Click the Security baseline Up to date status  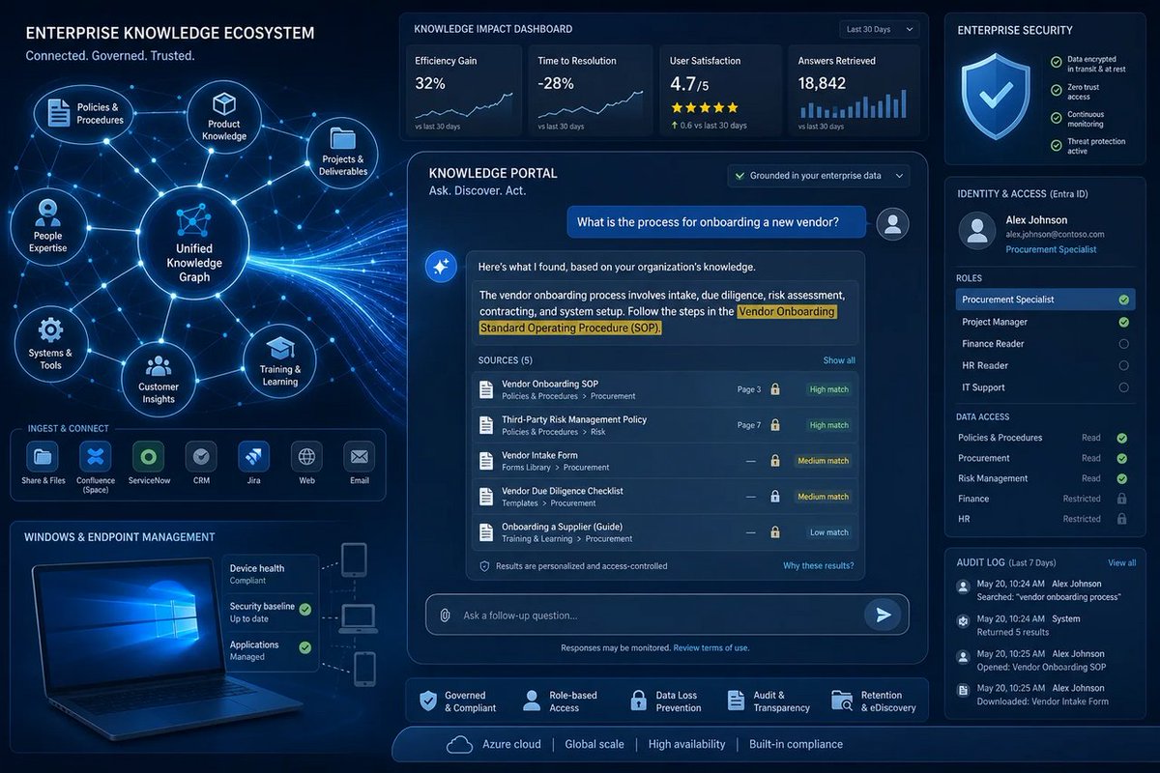(270, 612)
